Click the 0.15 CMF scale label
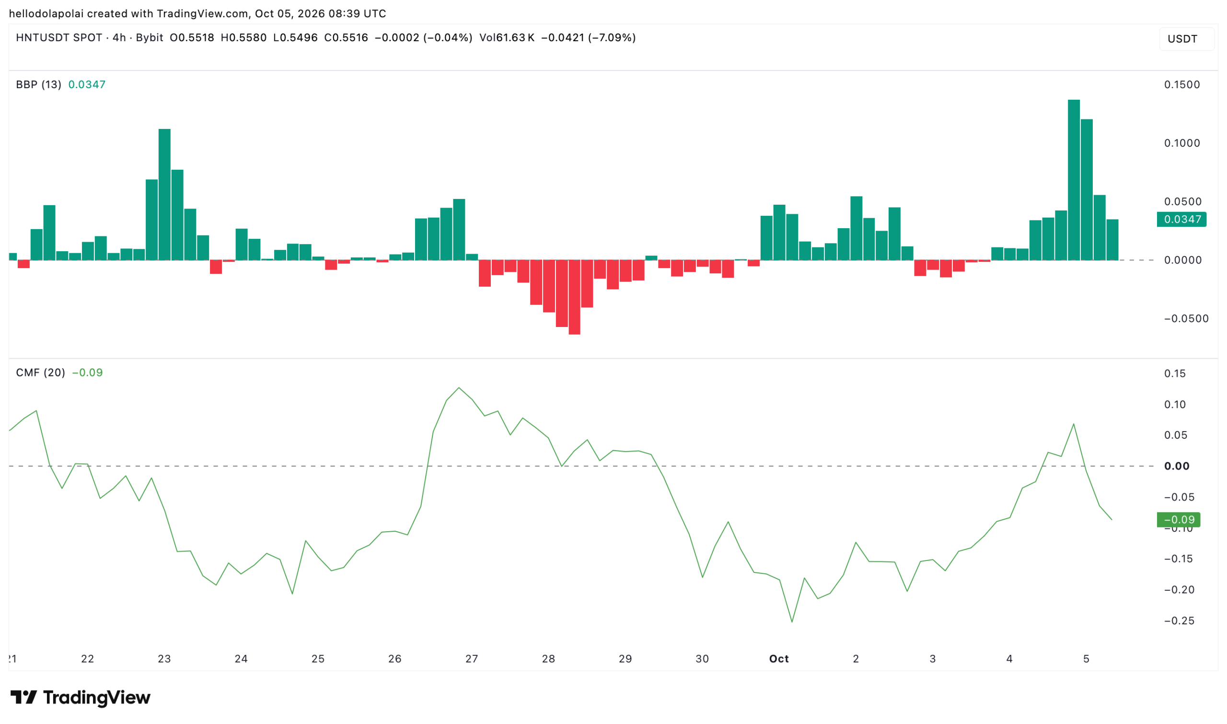This screenshot has height=724, width=1227. 1175,374
